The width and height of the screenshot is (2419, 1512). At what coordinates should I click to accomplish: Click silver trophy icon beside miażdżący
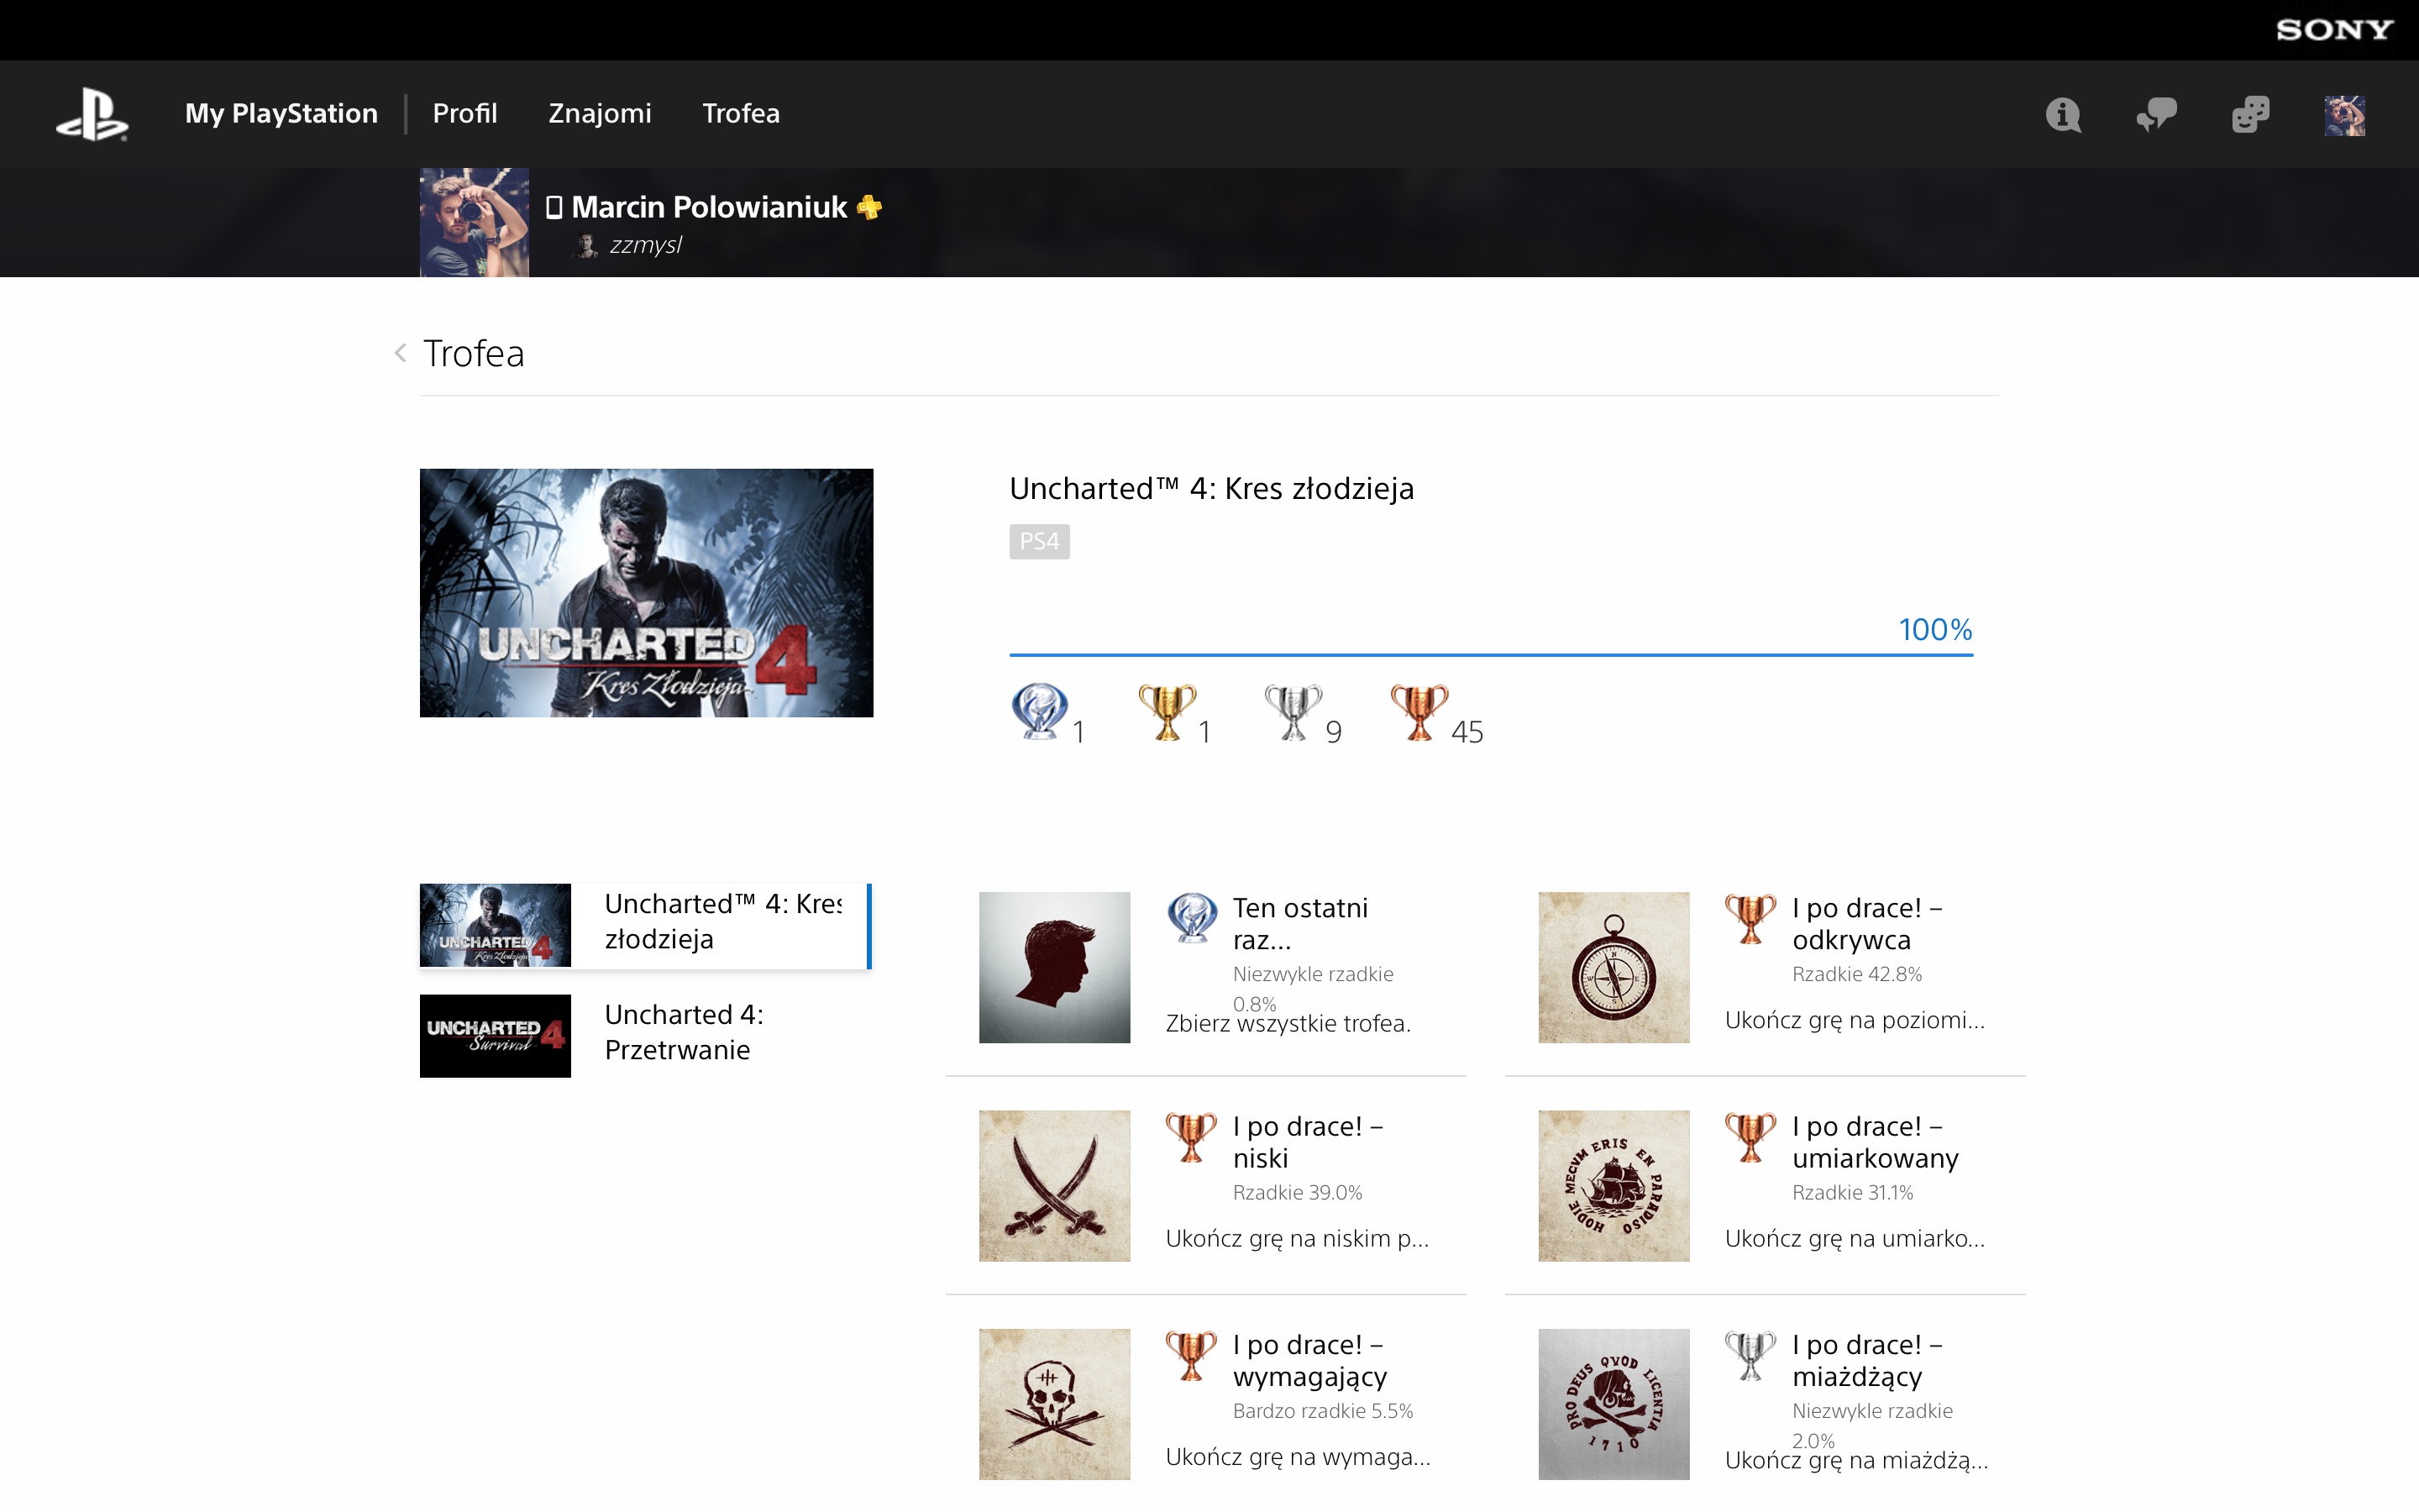point(1750,1354)
